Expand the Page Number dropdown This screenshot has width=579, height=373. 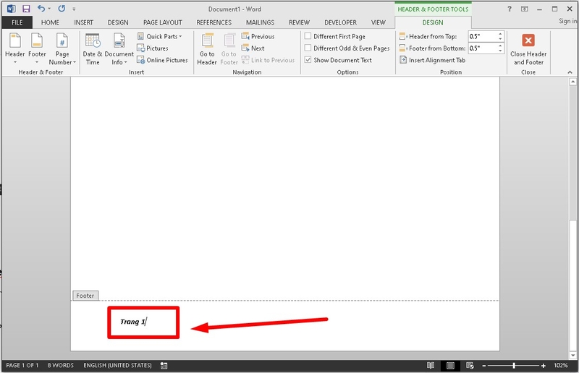pos(62,49)
